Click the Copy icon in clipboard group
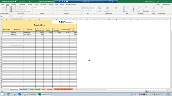This screenshot has width=172, height=96. (x=6, y=9)
